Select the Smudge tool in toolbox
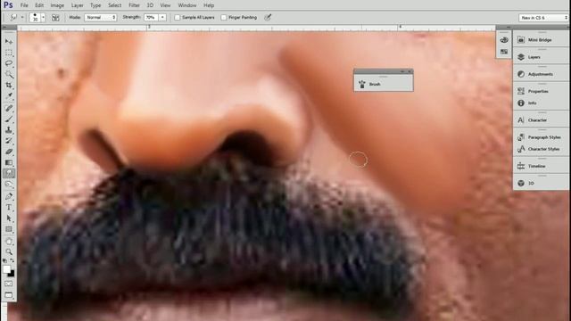The width and height of the screenshot is (571, 321). [x=9, y=173]
